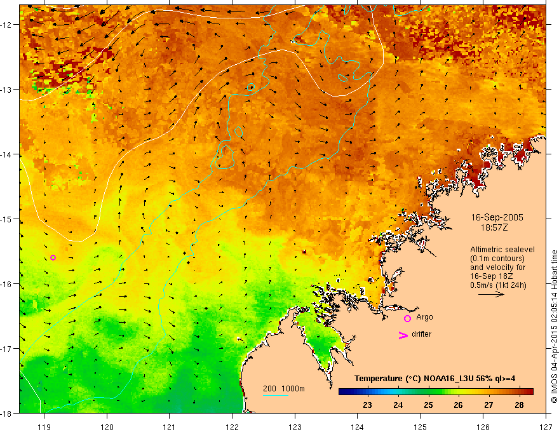Click the temperature color bar

436,392
